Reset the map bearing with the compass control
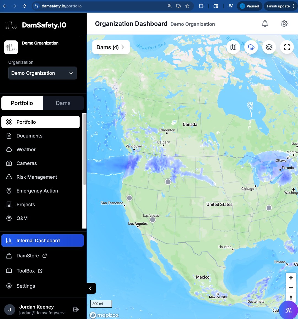Image resolution: width=298 pixels, height=319 pixels. click(291, 297)
